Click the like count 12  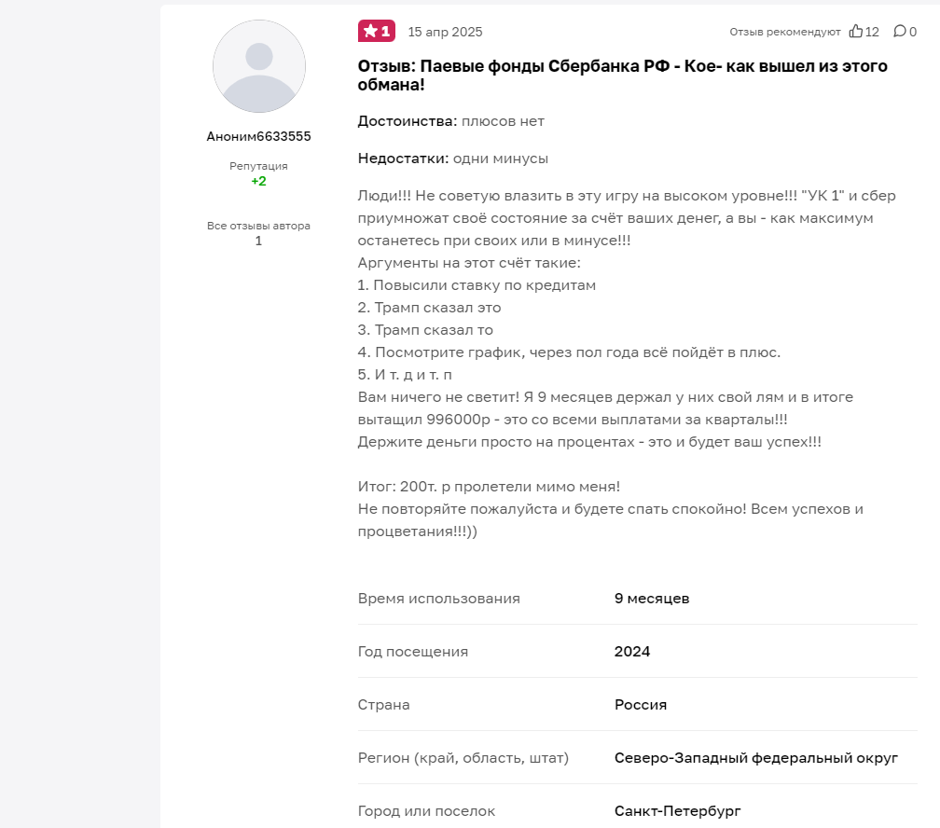point(872,32)
